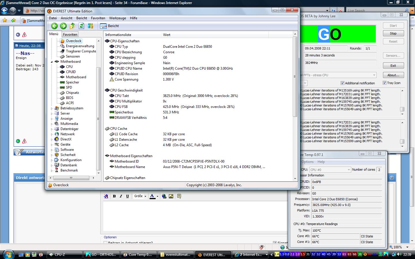Image resolution: width=415 pixels, height=259 pixels.
Task: Click Exit in the ORTHOS window
Action: click(x=393, y=66)
